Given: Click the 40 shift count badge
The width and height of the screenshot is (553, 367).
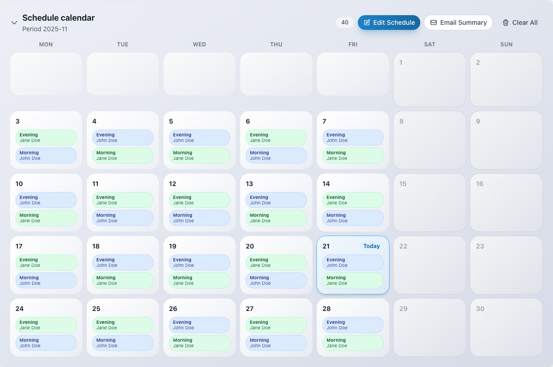Looking at the screenshot, I should click(x=345, y=22).
